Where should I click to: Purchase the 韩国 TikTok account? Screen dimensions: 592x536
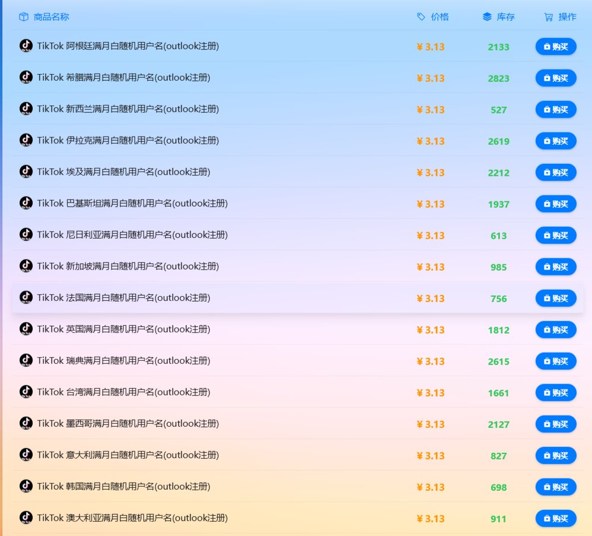[x=556, y=487]
